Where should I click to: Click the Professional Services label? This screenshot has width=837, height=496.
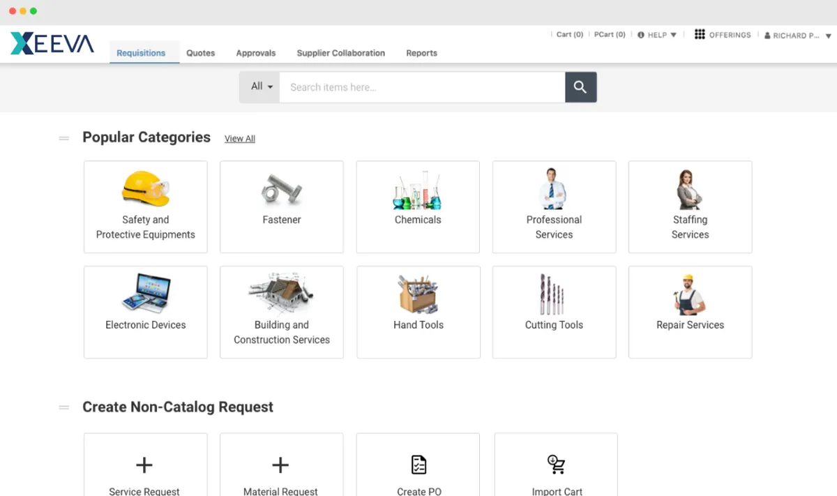coord(555,227)
